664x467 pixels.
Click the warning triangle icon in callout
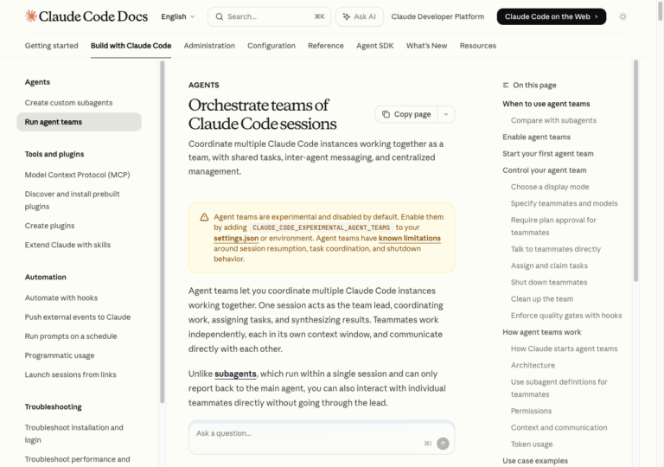tap(205, 217)
